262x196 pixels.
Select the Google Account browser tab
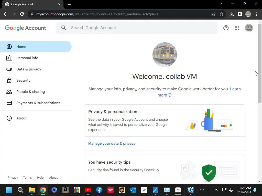click(32, 4)
